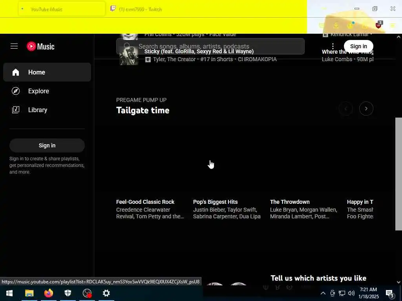
Task: Go to the Home section
Action: coord(47,72)
